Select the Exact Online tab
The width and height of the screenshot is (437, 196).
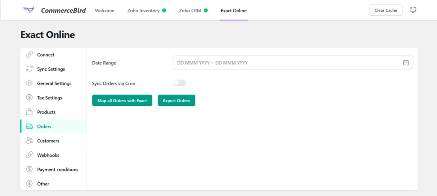coord(233,11)
